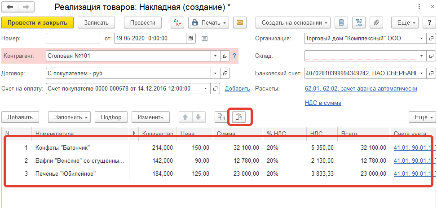Viewport: 437px width, 208px height.
Task: Open Организация record with the open icon
Action: tap(431, 39)
